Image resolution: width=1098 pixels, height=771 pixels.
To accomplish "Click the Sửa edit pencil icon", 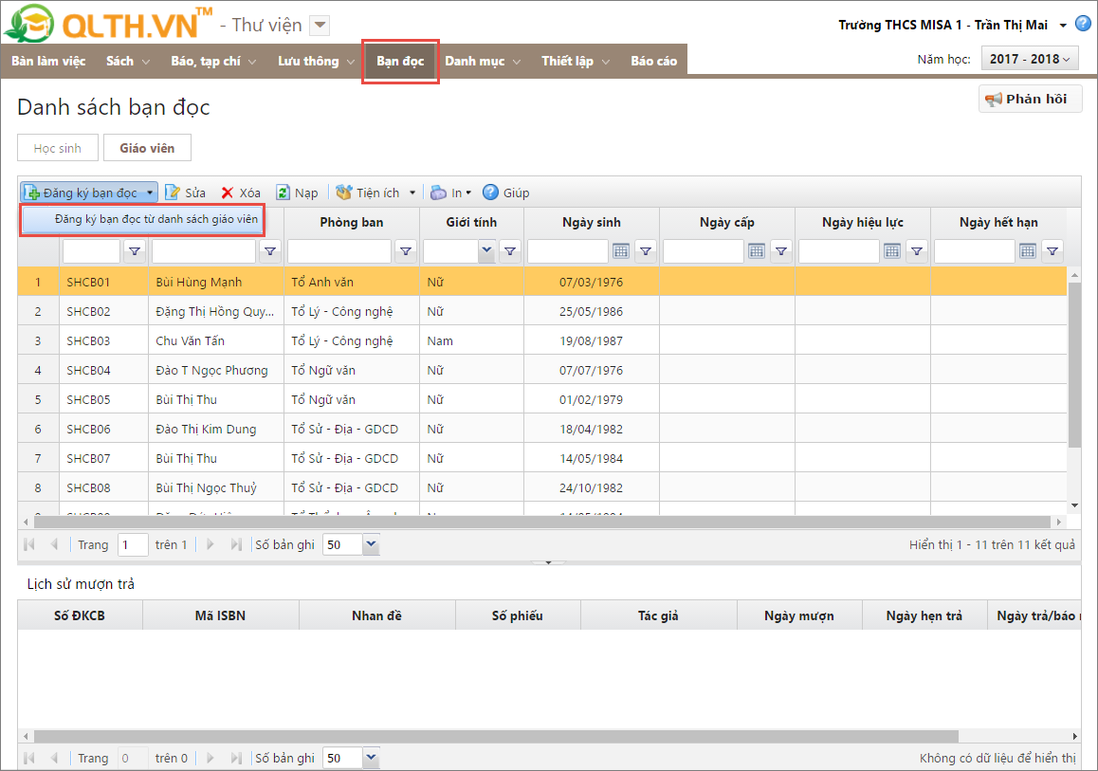I will (174, 193).
